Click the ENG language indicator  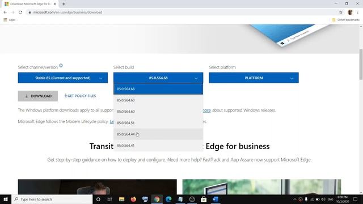point(330,199)
